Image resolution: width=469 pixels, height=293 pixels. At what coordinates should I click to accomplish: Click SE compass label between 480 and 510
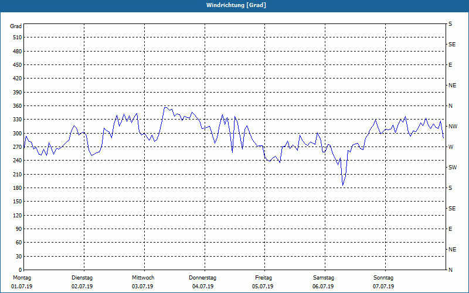pos(452,45)
